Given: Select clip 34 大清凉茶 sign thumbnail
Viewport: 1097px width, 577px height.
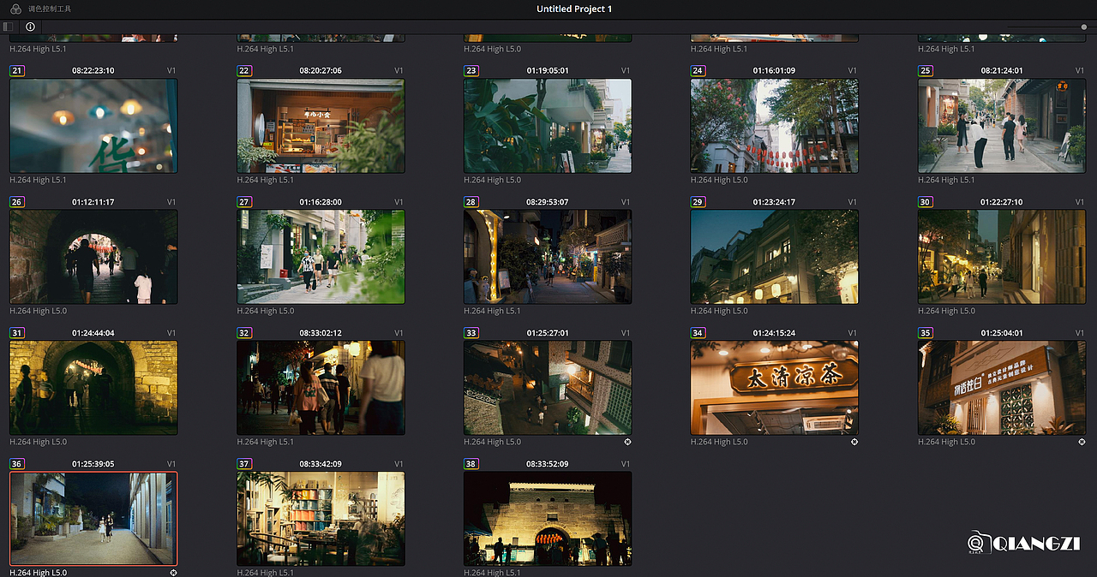Looking at the screenshot, I should click(775, 388).
